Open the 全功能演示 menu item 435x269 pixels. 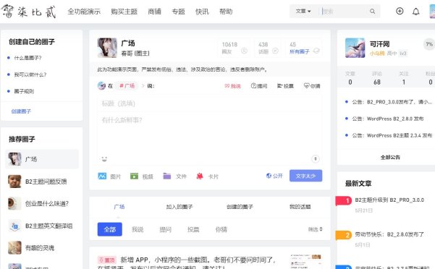coord(84,12)
